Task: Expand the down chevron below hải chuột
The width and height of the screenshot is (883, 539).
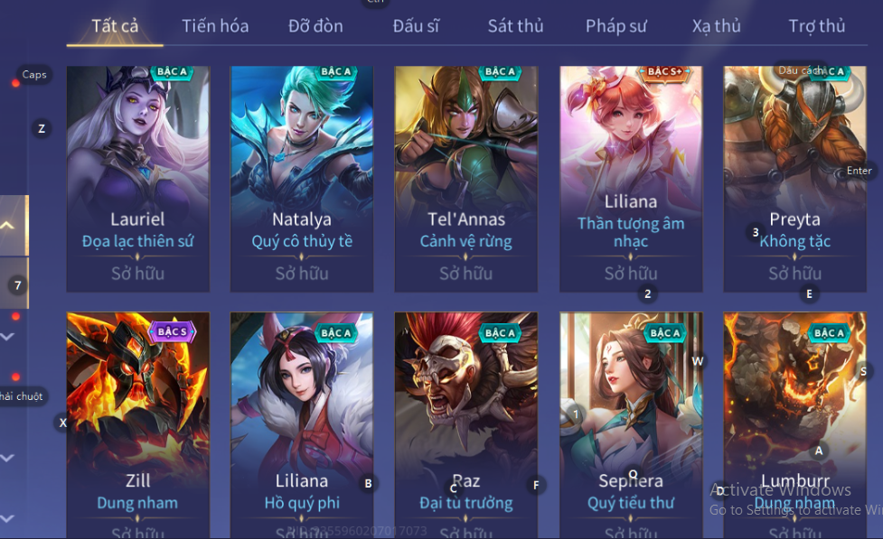Action: [7, 458]
